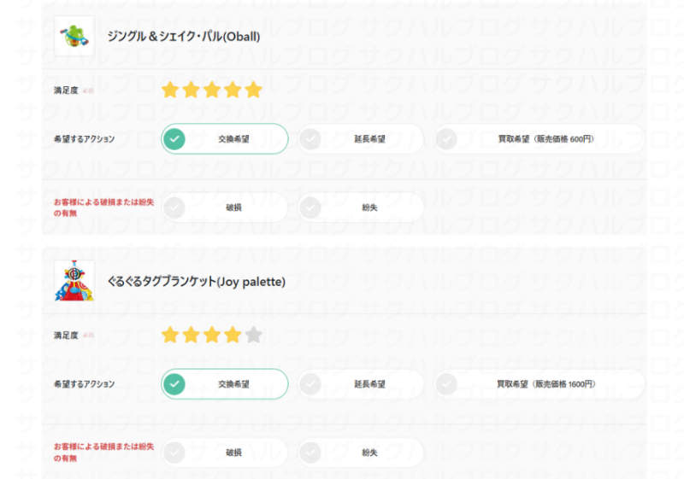Mark ジングル＆シェイク・パル as 紛失
The image size is (684, 479).
[361, 207]
